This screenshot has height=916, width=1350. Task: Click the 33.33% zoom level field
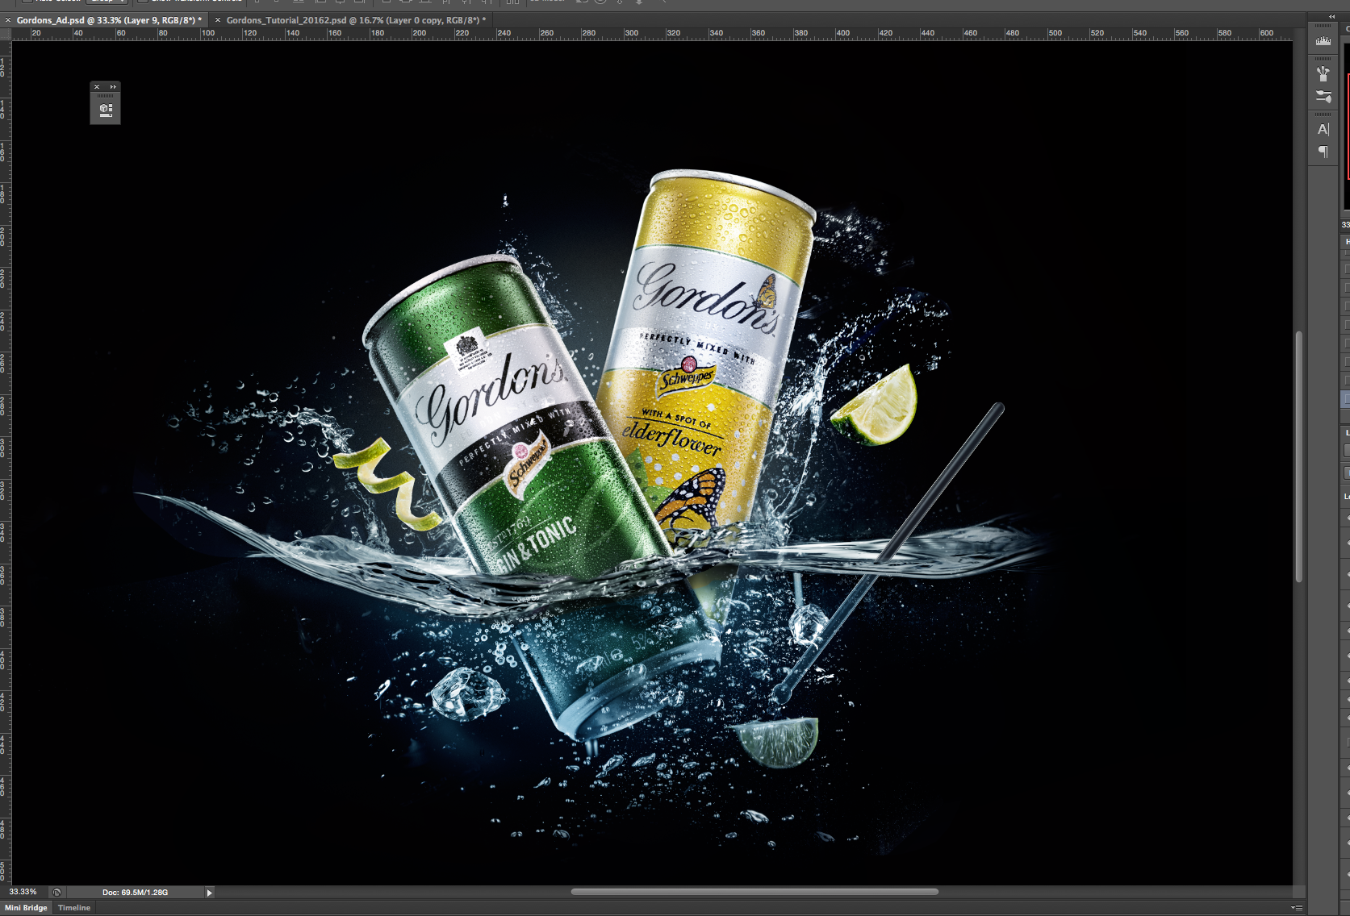point(24,892)
